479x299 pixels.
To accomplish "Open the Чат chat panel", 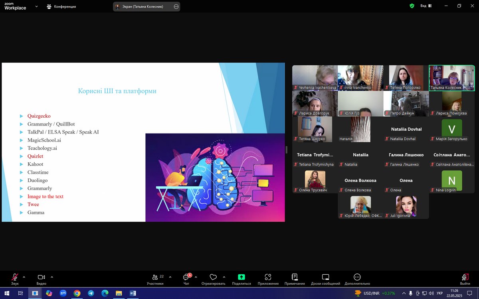I will (186, 279).
